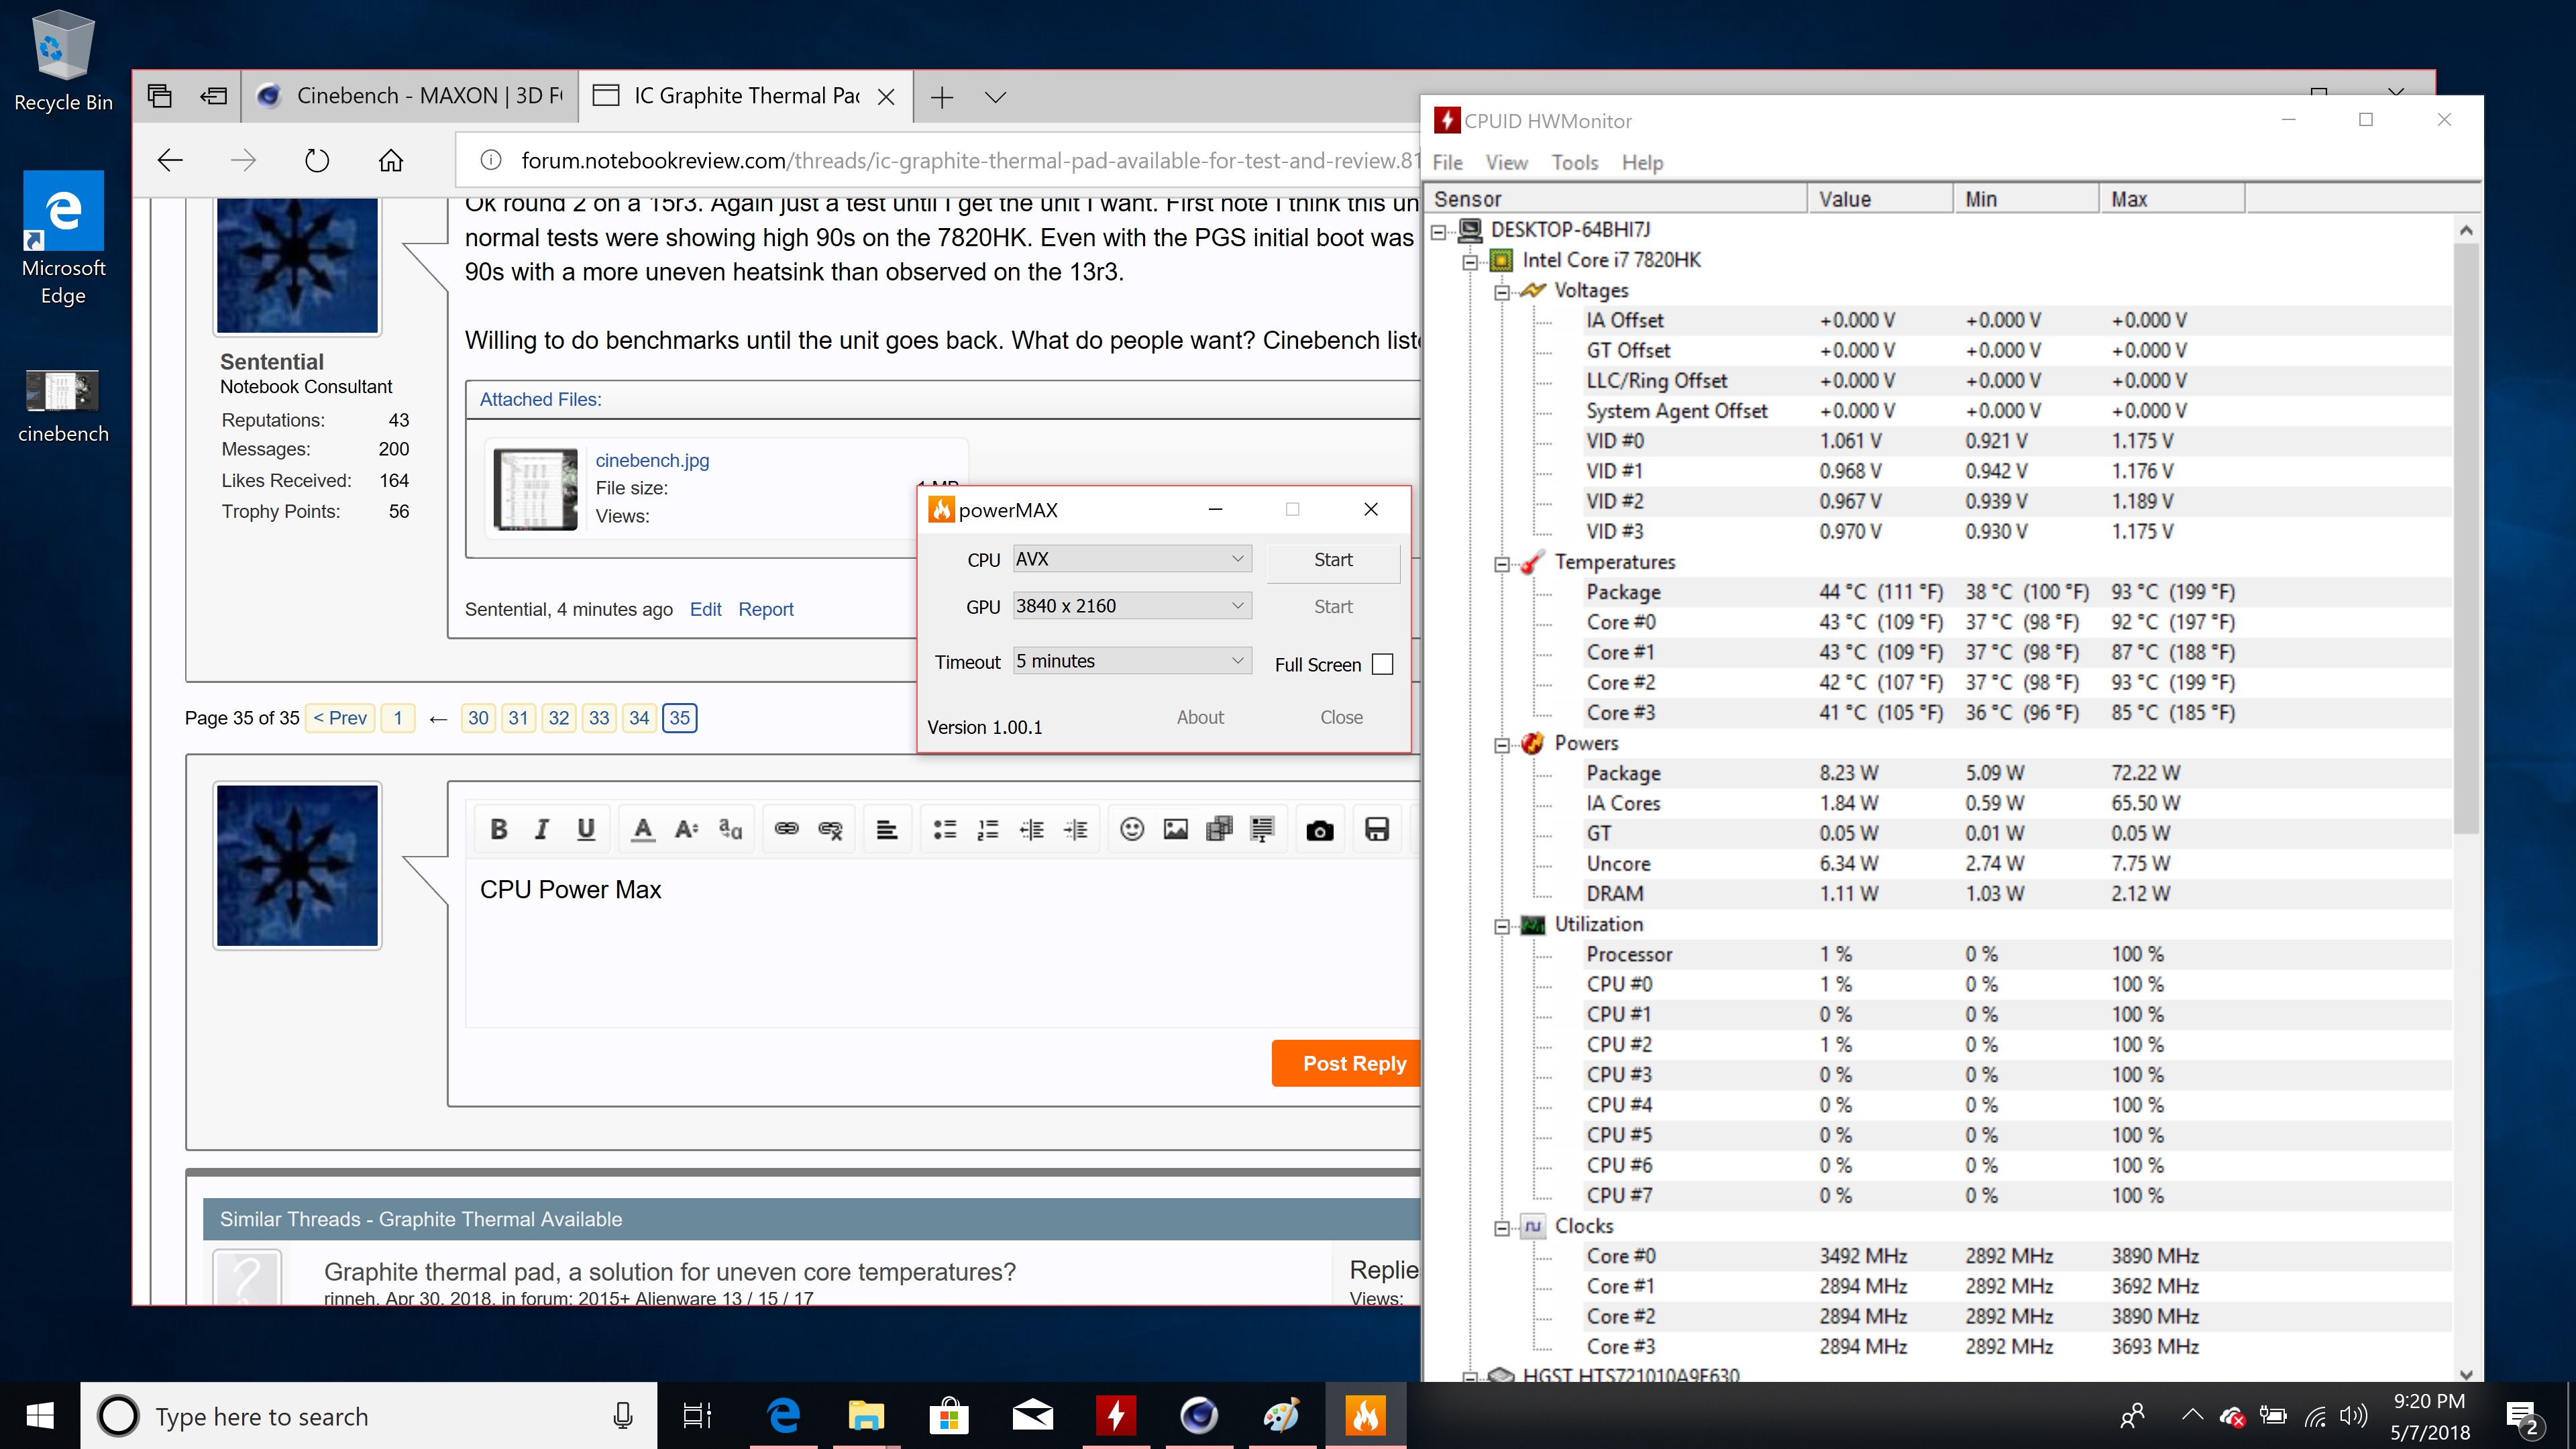Open the font size tool
Image resolution: width=2576 pixels, height=1449 pixels.
pos(686,829)
